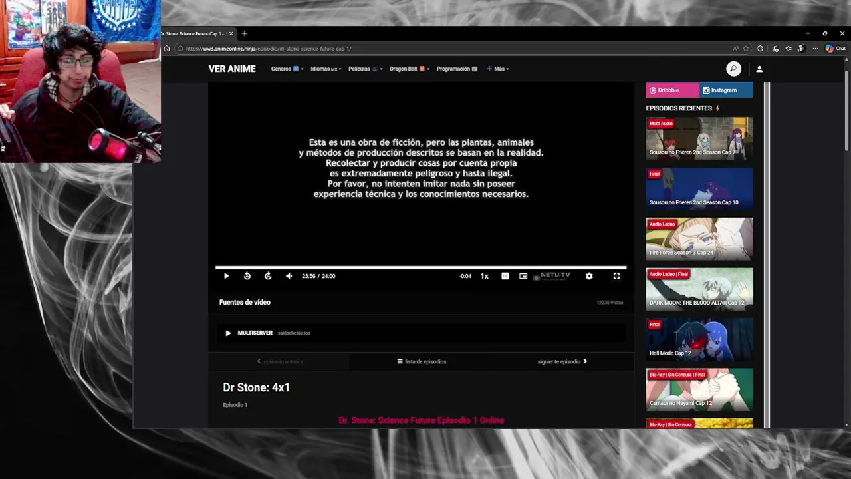Mute the video player volume

[289, 276]
